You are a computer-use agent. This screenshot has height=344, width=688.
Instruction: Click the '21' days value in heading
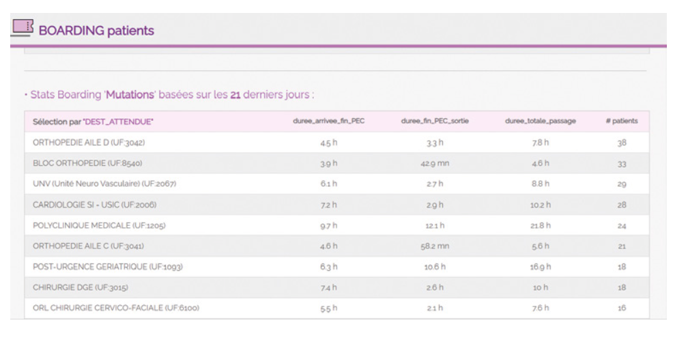(x=235, y=94)
